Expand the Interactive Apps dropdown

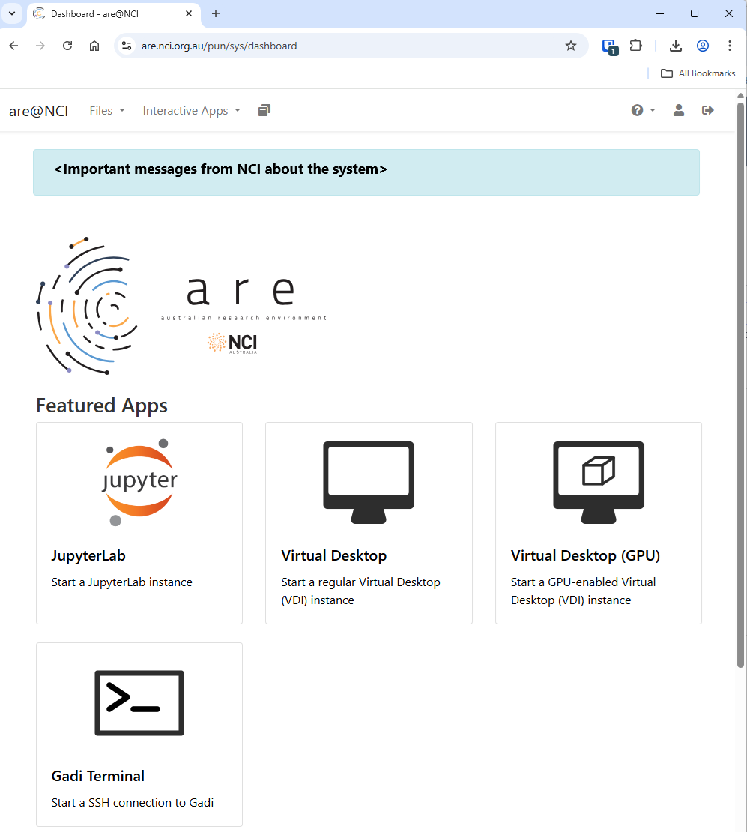[x=191, y=110]
